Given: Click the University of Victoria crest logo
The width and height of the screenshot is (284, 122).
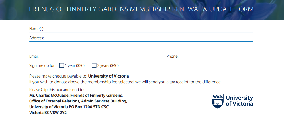Looking at the screenshot, I should tap(217, 101).
